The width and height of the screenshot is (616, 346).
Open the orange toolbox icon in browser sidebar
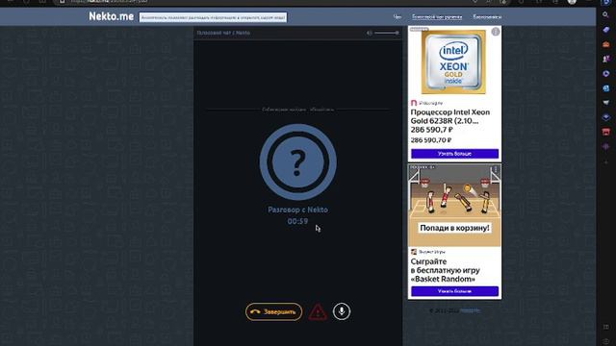(605, 44)
